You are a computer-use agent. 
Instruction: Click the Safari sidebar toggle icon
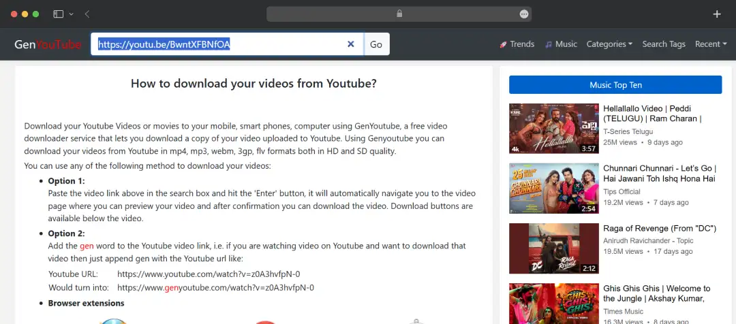pos(58,14)
